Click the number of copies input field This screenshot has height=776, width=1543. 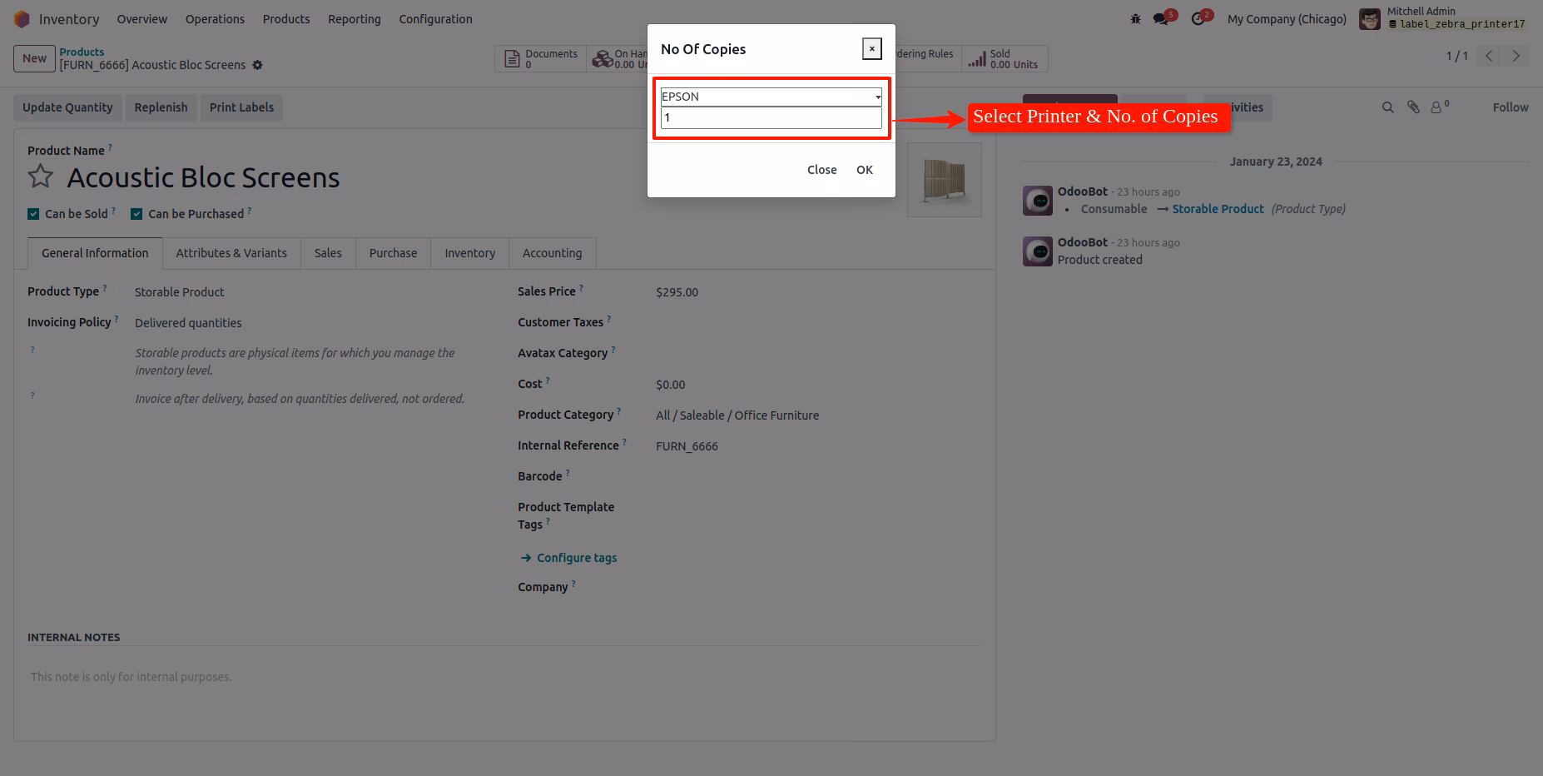[x=771, y=117]
